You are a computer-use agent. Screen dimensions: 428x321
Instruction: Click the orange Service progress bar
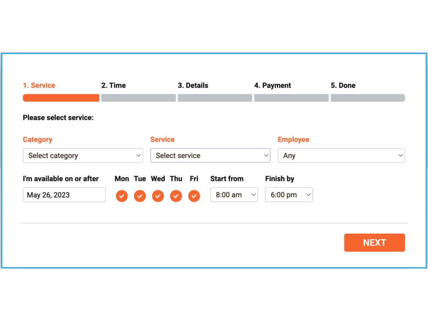60,98
